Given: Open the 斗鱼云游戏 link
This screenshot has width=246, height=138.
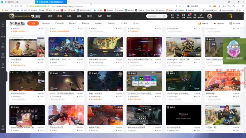Looking at the screenshot, I should pos(219,24).
